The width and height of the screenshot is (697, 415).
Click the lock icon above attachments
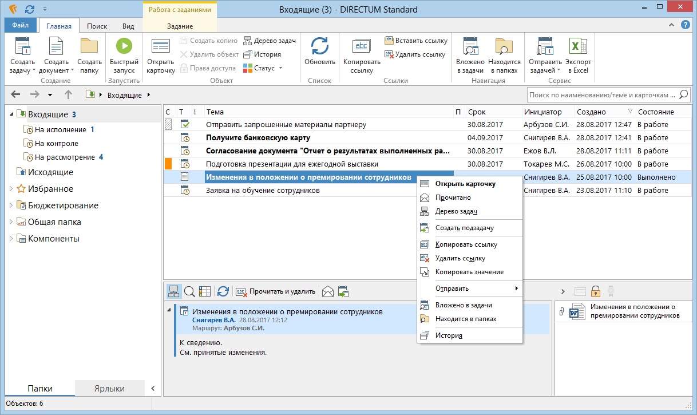coord(596,291)
